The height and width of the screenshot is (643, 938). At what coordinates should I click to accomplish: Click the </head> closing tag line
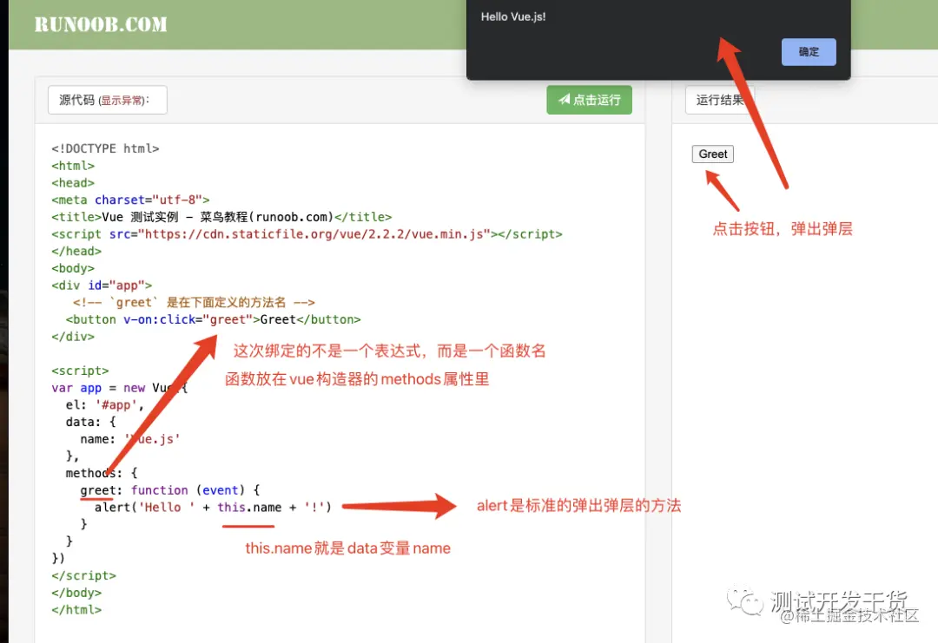(76, 251)
